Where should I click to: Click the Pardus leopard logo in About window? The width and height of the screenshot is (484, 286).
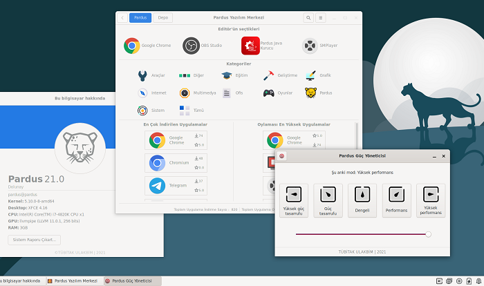pos(80,148)
